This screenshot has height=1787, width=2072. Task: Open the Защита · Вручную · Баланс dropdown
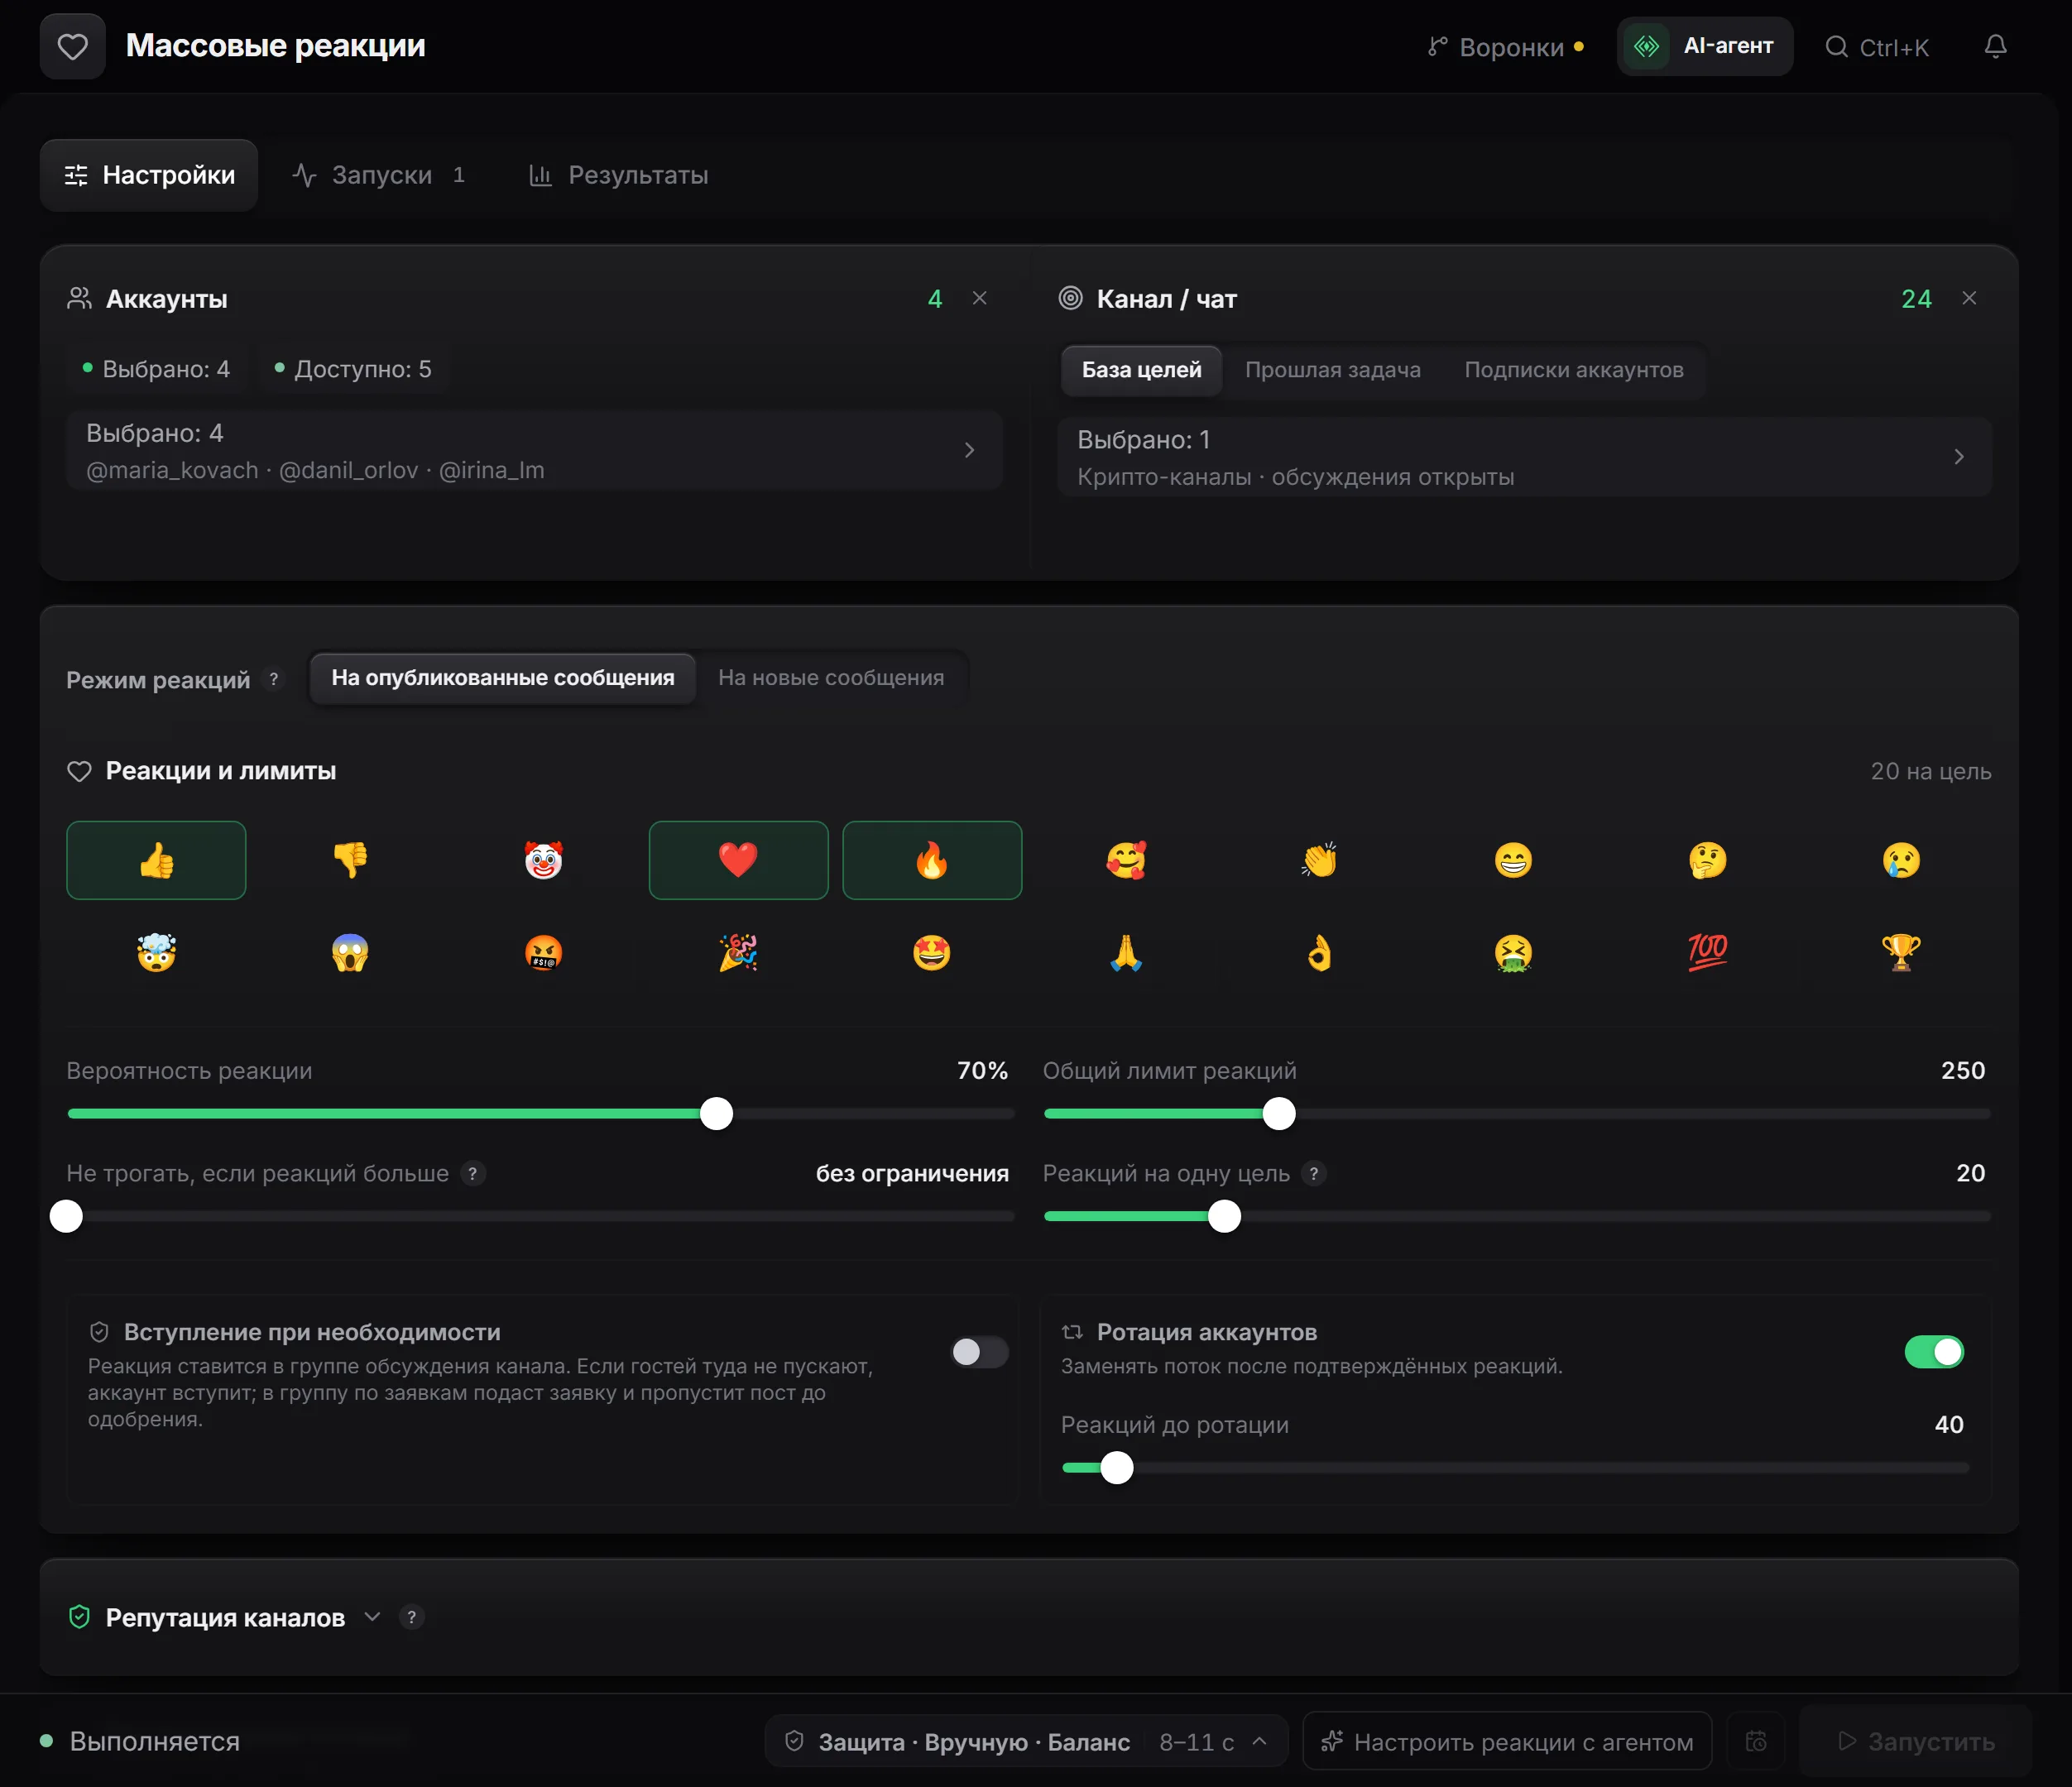(x=1026, y=1741)
